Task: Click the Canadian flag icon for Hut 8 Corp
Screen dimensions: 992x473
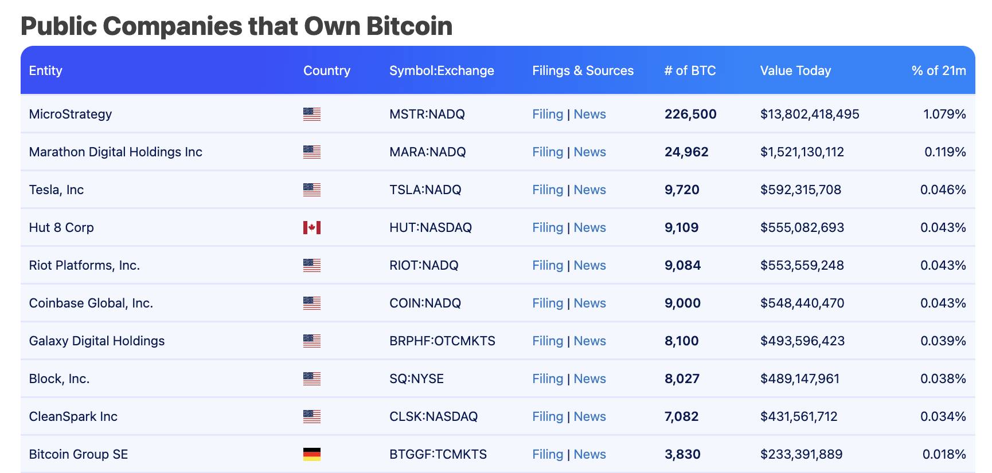Action: click(x=312, y=227)
